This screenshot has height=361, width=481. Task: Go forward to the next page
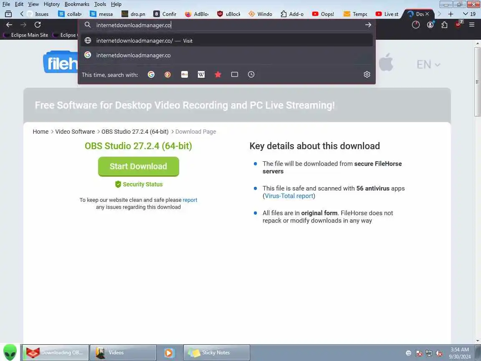[23, 25]
